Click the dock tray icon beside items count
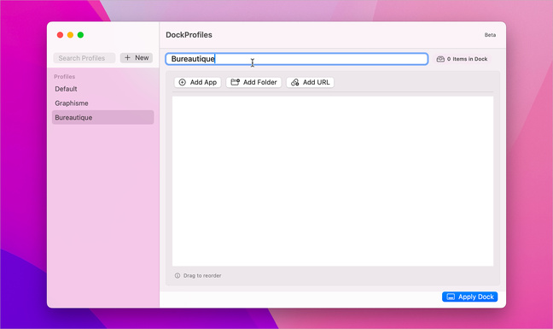Viewport: 553px width, 329px height. click(440, 59)
